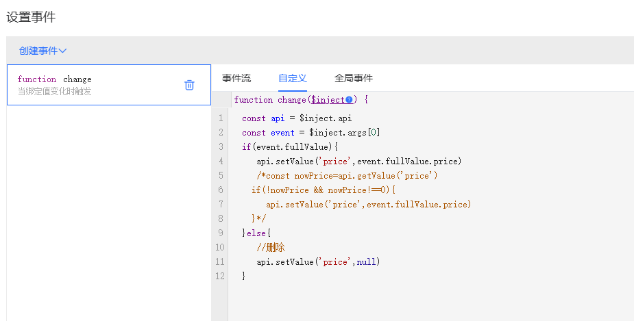The width and height of the screenshot is (634, 321).
Task: Select the function change event item
Action: pos(109,85)
